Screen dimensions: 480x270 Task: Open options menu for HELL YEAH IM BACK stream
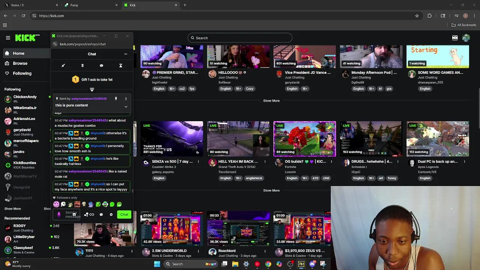265,162
